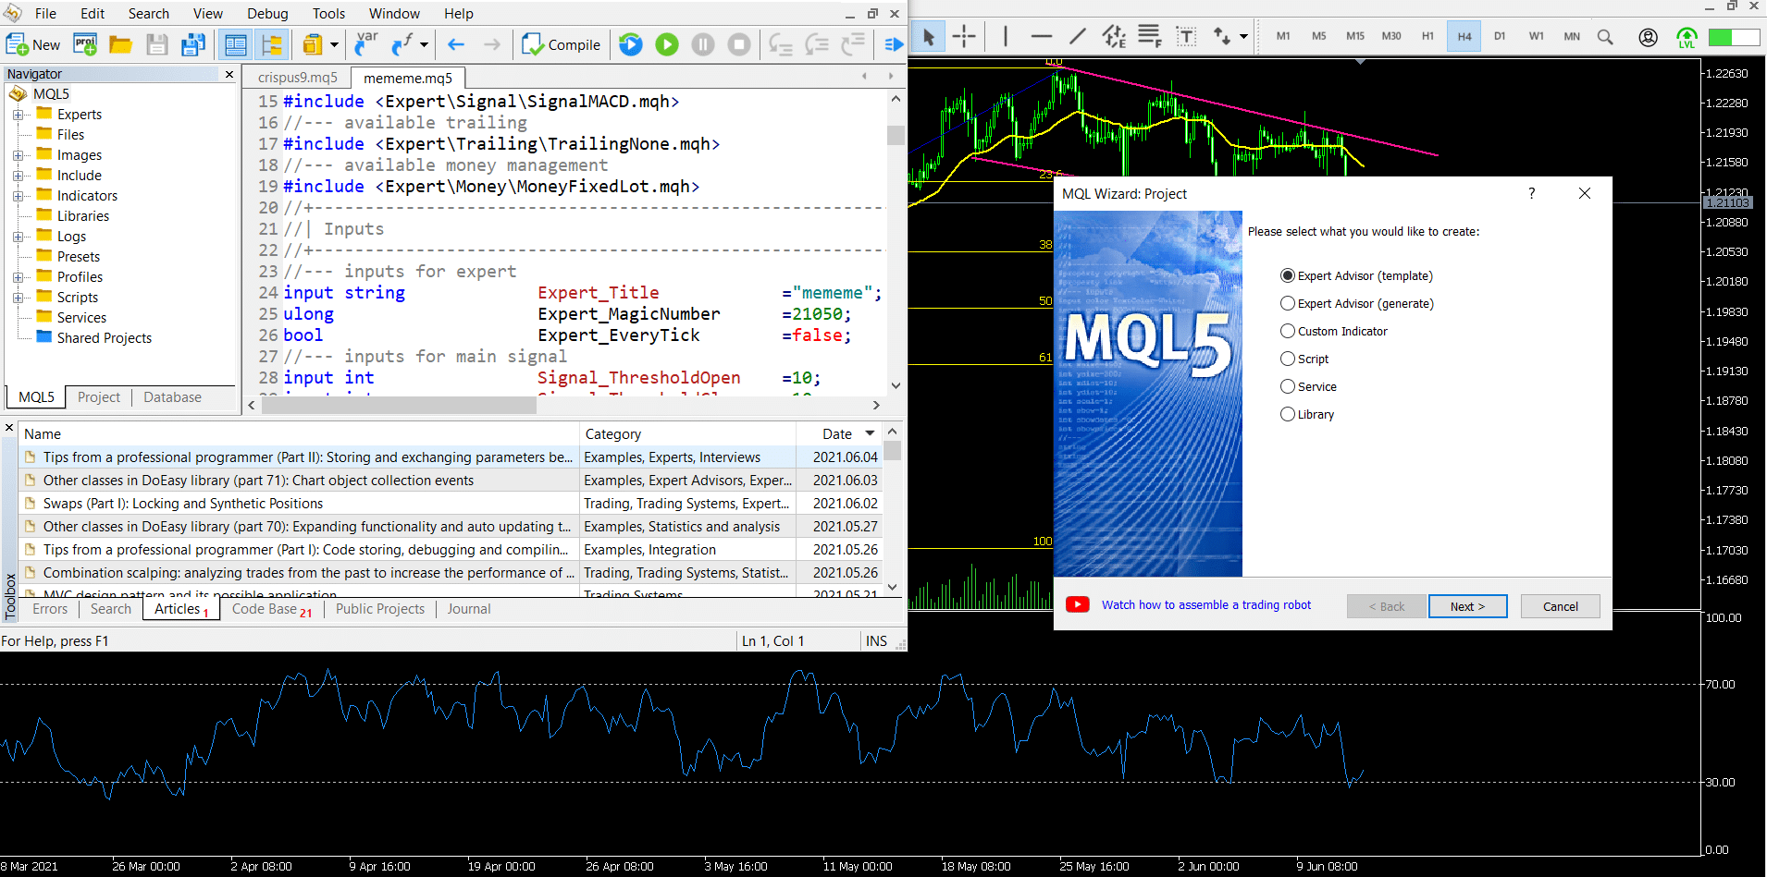Open 'Watch how to assemble a trading robot' link
The height and width of the screenshot is (877, 1767).
(1205, 604)
